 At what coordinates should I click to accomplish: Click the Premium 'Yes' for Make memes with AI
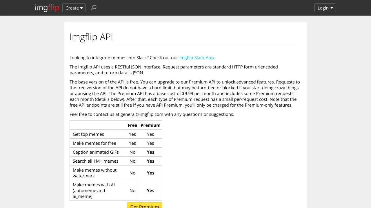150,190
